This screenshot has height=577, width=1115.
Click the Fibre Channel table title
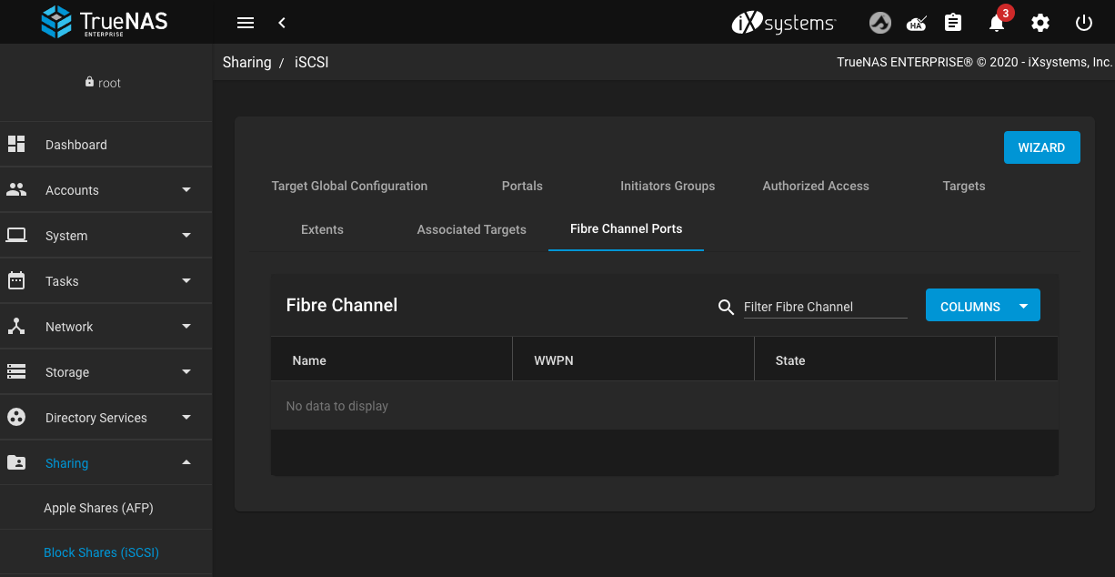(x=342, y=305)
